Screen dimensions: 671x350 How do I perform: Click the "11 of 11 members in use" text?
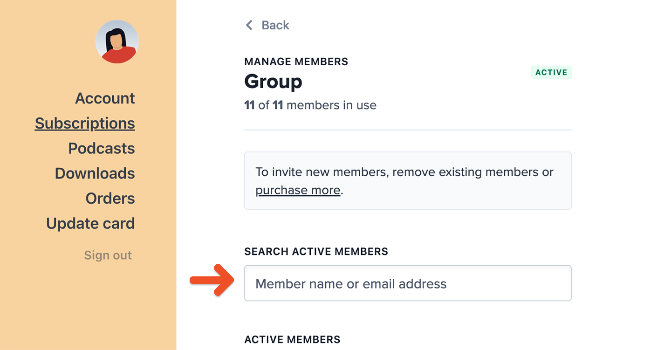tap(310, 105)
